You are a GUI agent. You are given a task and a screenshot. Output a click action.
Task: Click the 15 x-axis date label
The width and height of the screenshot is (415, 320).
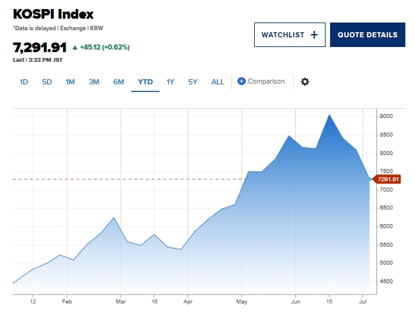[329, 302]
